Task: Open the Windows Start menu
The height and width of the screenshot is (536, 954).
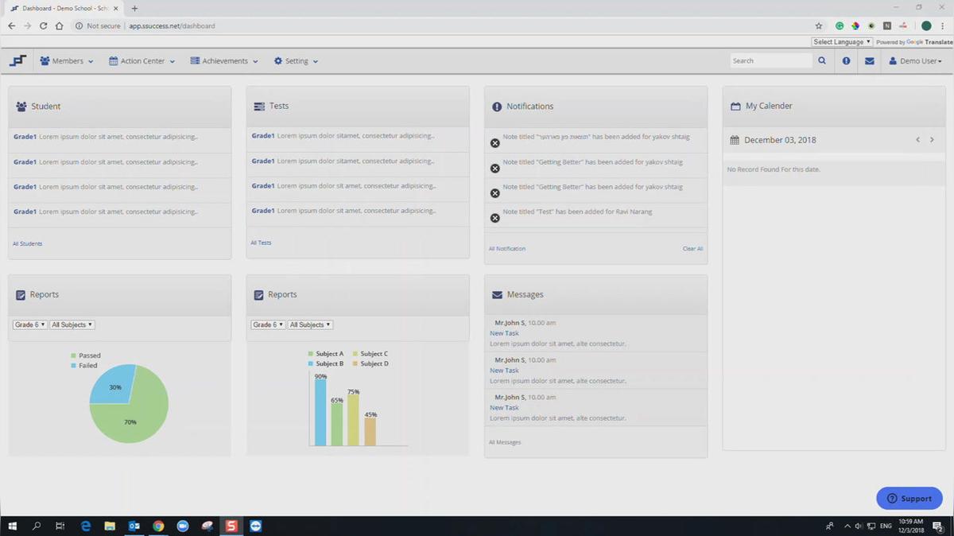Action: coord(12,526)
